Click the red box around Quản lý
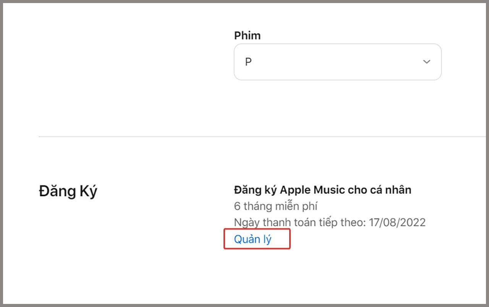Image resolution: width=489 pixels, height=307 pixels. click(x=257, y=239)
